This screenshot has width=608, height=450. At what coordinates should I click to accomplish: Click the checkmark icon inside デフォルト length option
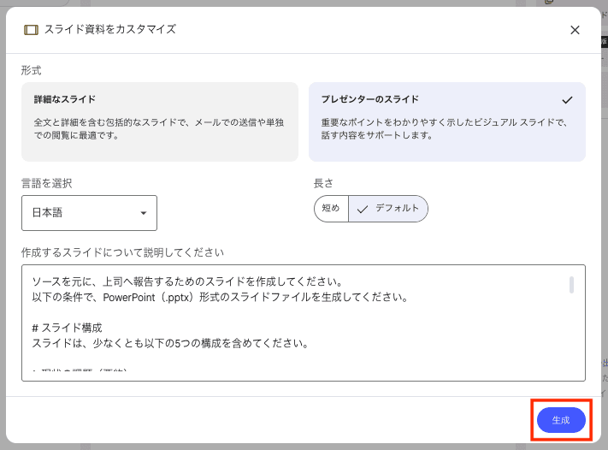[363, 210]
